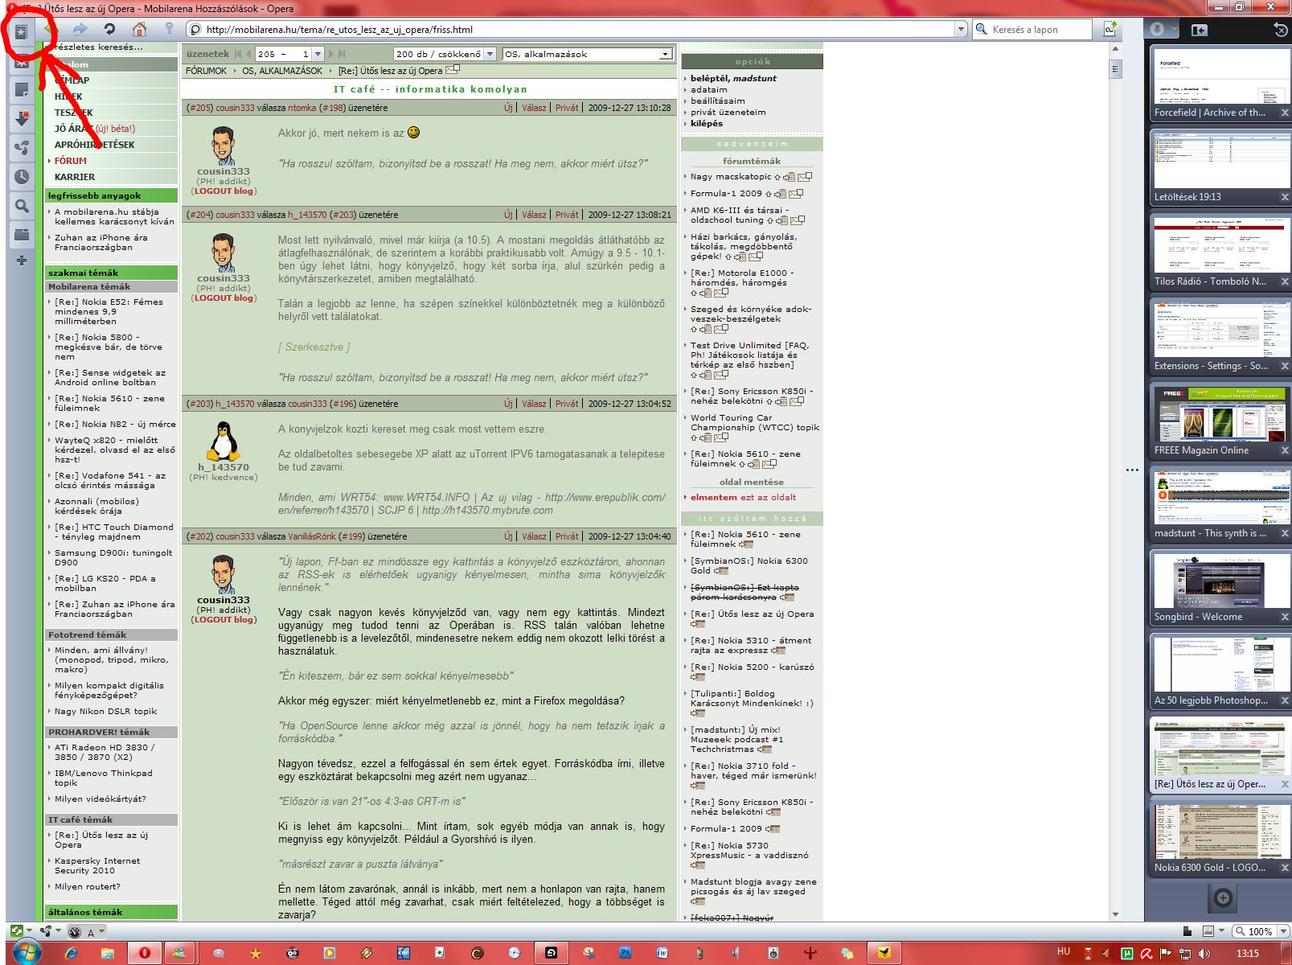Image resolution: width=1292 pixels, height=965 pixels.
Task: Open the History clock panel
Action: click(x=22, y=177)
